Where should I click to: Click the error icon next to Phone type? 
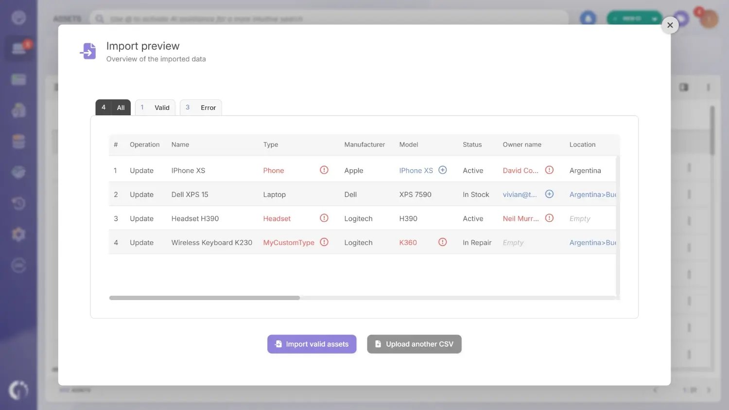coord(324,170)
